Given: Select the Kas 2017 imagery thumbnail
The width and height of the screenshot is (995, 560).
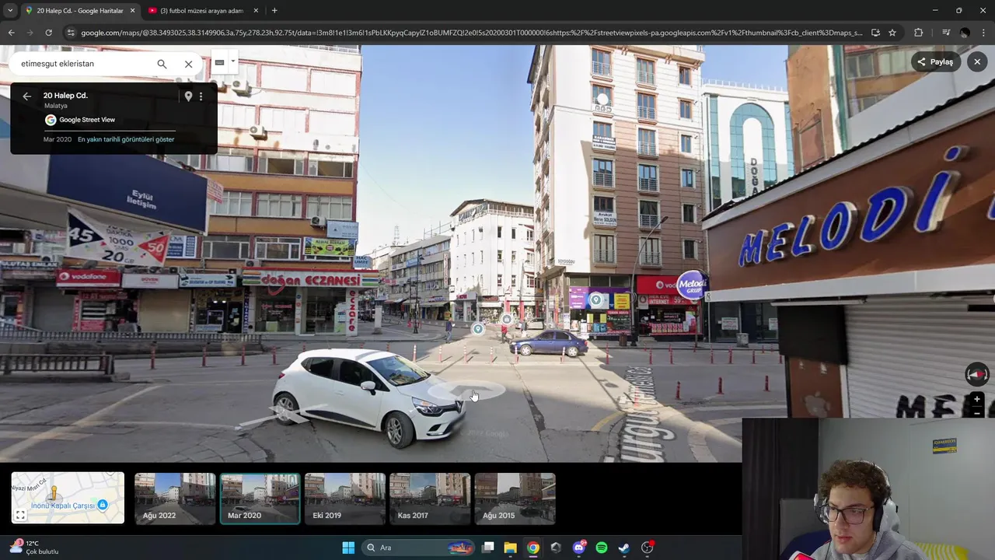Looking at the screenshot, I should click(x=430, y=499).
